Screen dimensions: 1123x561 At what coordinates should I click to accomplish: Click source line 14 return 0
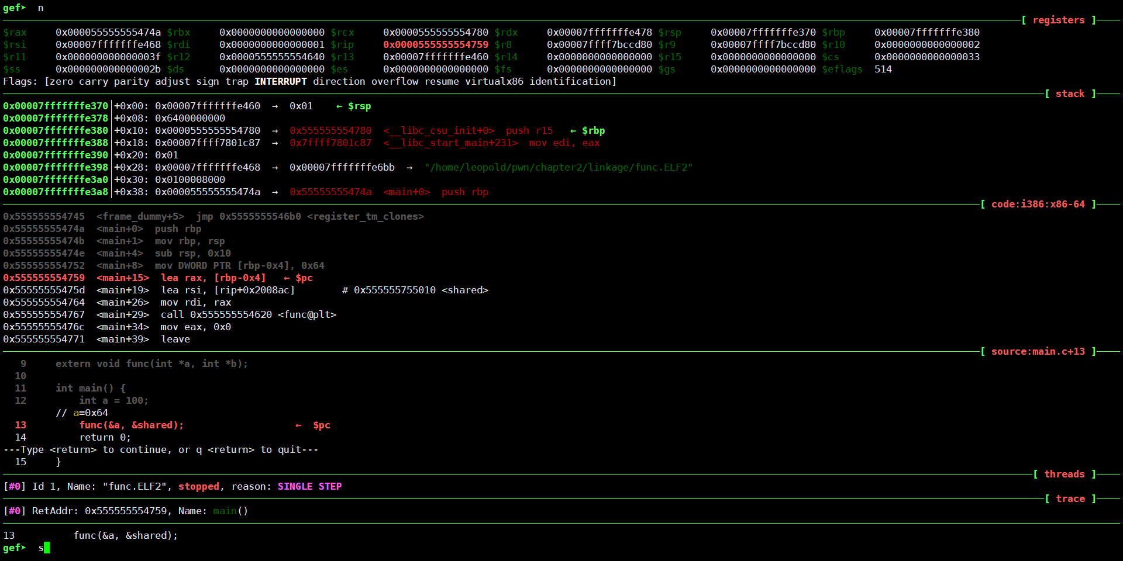tap(73, 437)
